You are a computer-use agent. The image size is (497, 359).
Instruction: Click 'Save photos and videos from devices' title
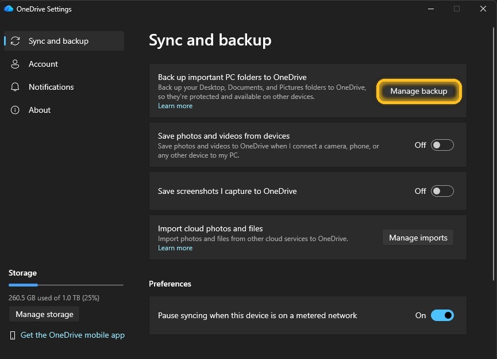pyautogui.click(x=224, y=136)
